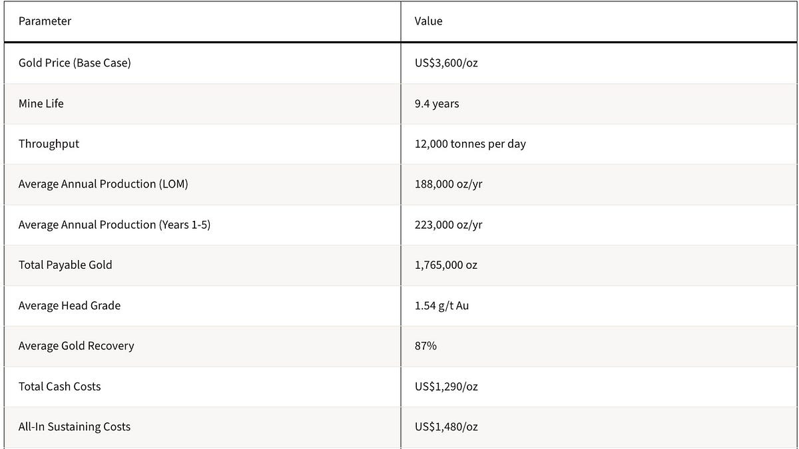Click the 1.54 g/t Au value
799x449 pixels.
pyautogui.click(x=441, y=306)
